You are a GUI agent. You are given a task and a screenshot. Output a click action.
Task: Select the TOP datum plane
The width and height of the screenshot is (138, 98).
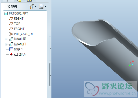(x=17, y=24)
